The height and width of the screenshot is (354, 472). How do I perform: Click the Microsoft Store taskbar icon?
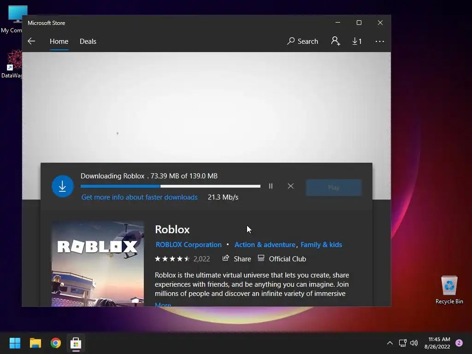(76, 343)
